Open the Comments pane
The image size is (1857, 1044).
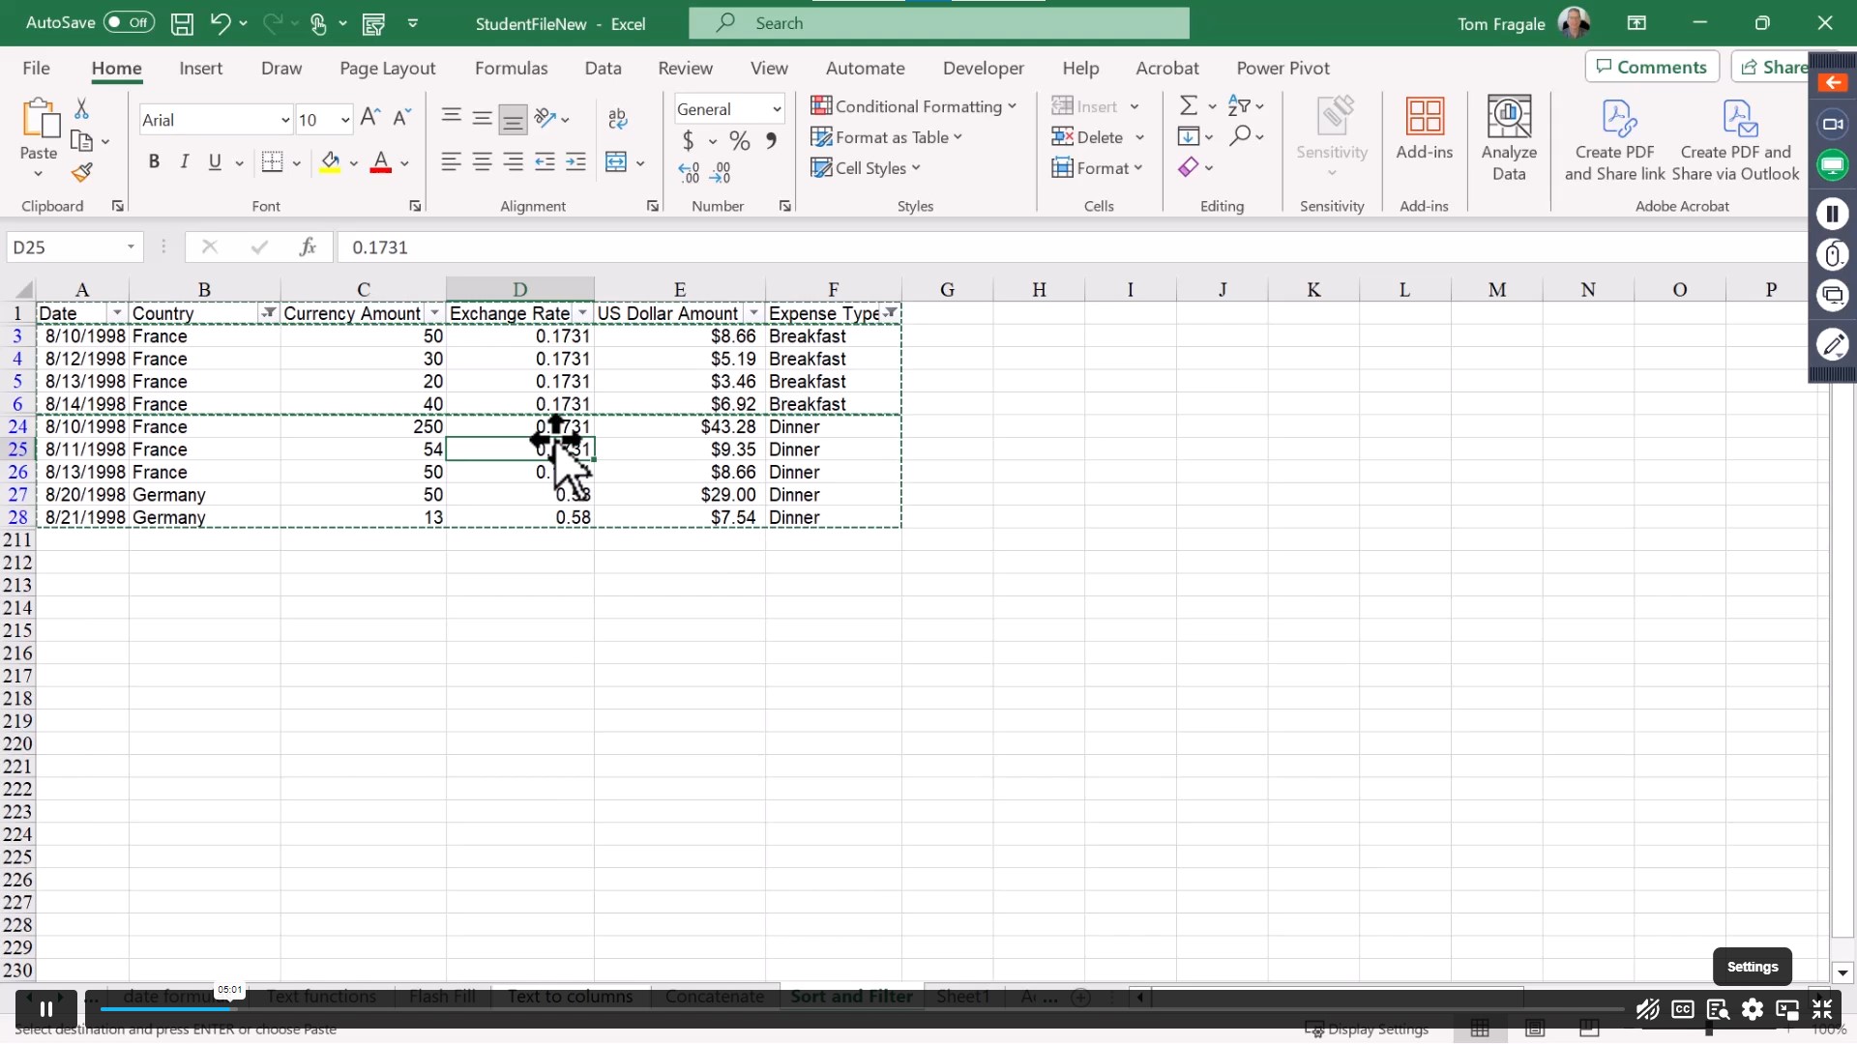(1652, 67)
